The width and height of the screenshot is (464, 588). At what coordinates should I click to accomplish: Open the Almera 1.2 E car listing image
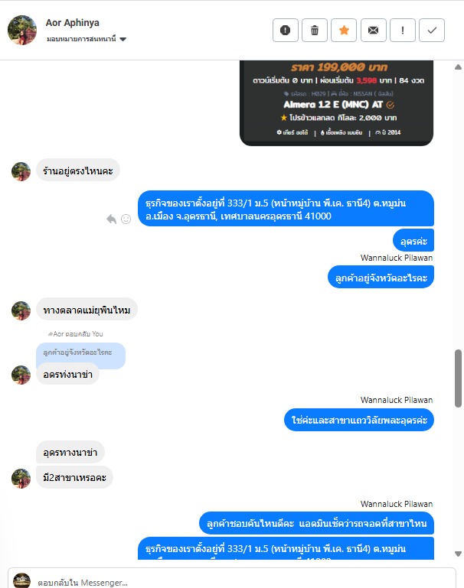click(336, 102)
